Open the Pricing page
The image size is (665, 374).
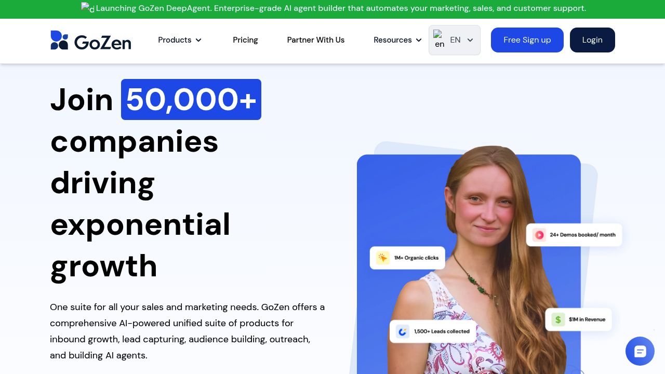(245, 40)
